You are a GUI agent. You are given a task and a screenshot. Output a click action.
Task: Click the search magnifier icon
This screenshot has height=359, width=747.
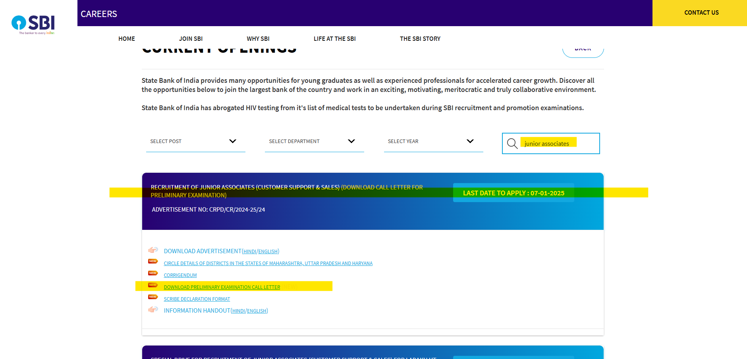(x=512, y=143)
